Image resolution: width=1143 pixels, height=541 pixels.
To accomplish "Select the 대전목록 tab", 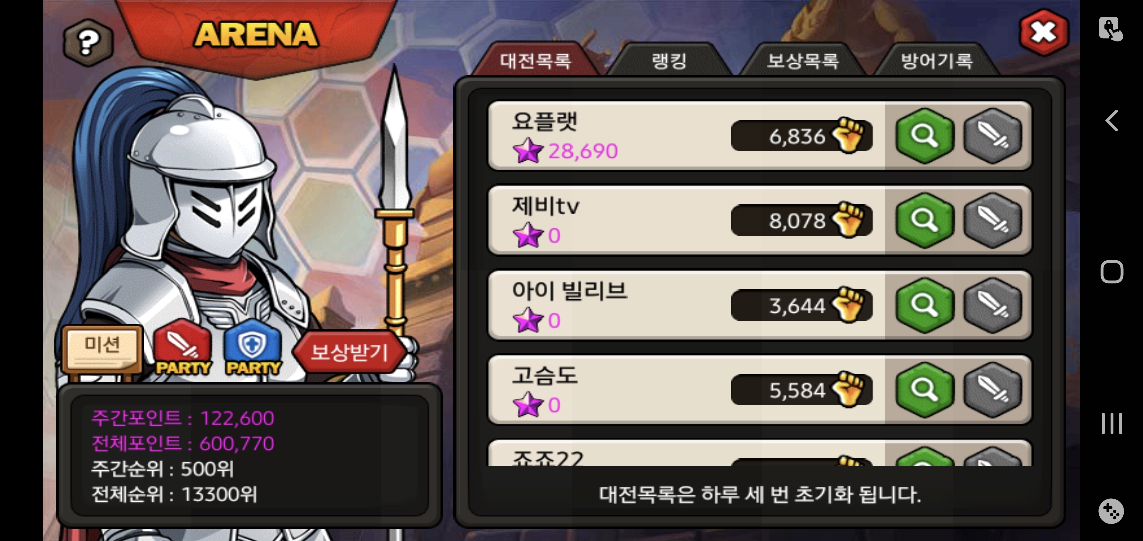I will [x=535, y=60].
